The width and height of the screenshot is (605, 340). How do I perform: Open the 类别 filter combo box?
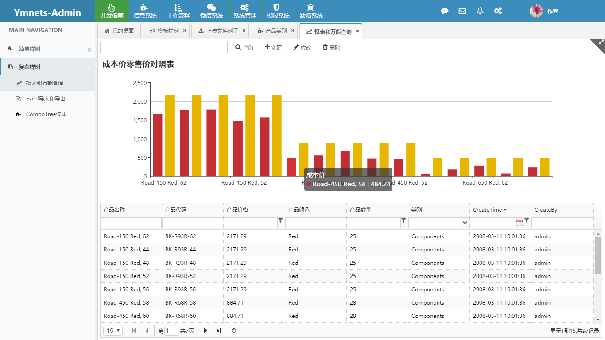pyautogui.click(x=438, y=223)
